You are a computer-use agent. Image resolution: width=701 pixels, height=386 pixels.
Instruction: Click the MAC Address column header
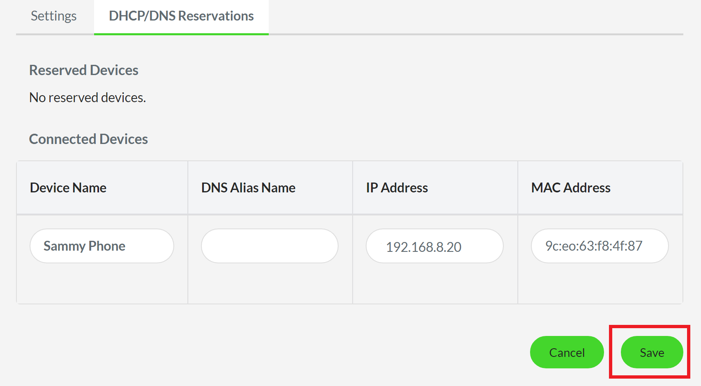coord(571,187)
